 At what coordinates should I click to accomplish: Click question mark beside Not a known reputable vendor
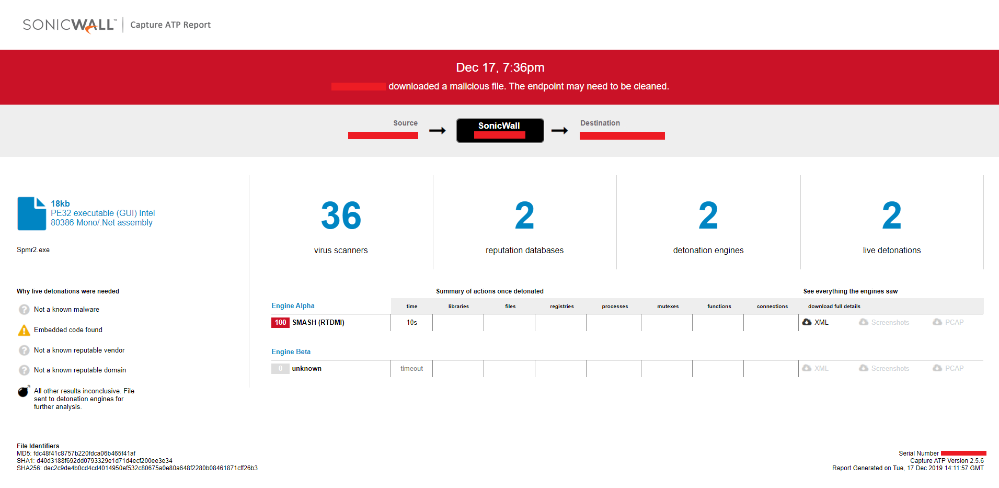pyautogui.click(x=24, y=350)
